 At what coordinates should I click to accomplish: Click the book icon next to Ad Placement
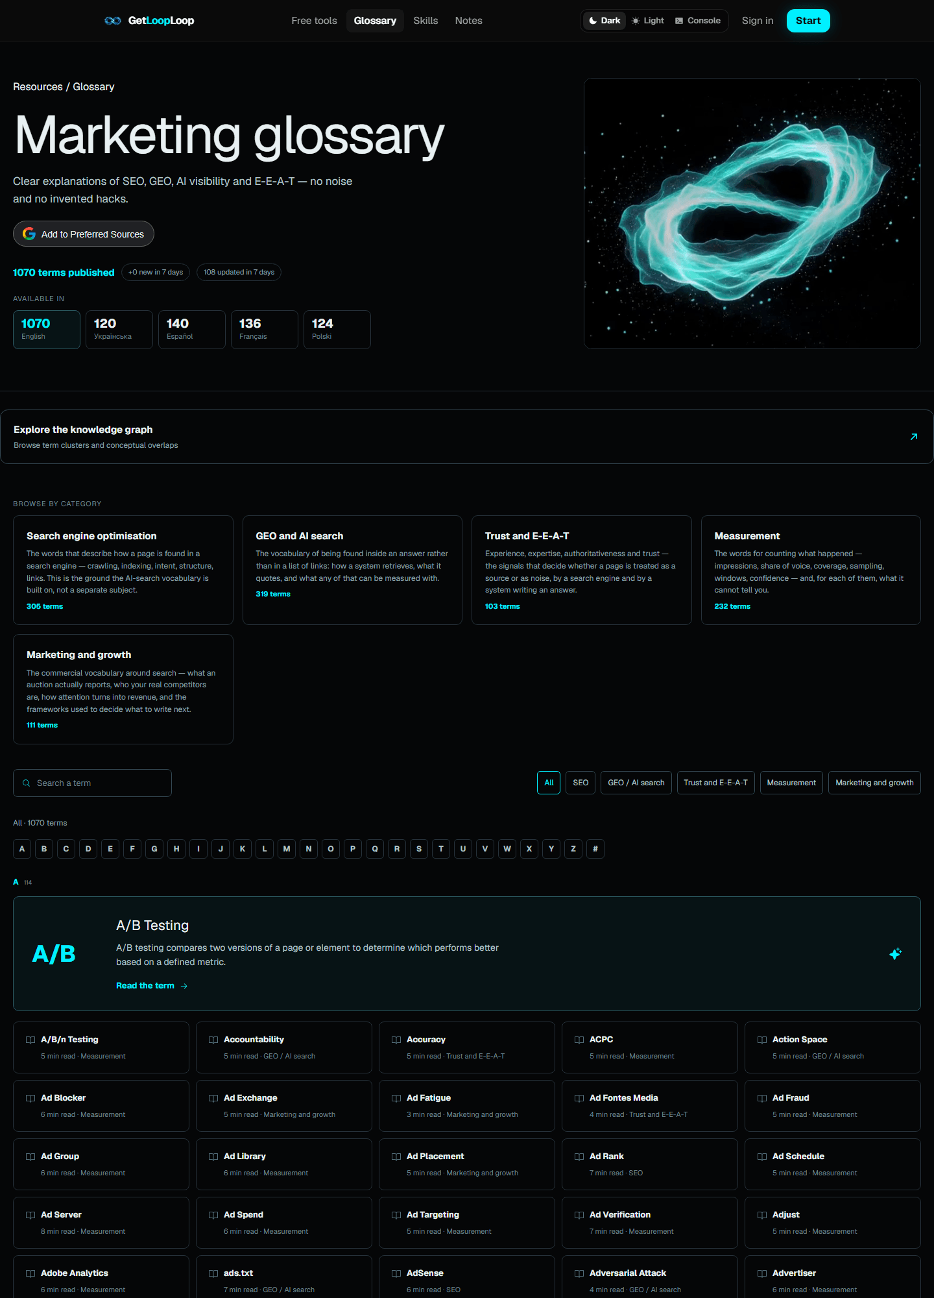point(396,1157)
